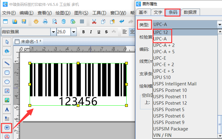Viewport: 222px width, 139px height.
Task: Switch to the 基本 tab
Action: [x=143, y=12]
